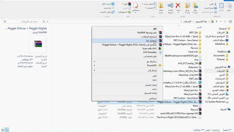This screenshot has height=132, width=234.
Task: Click Invert selection (عكس التحديد) in ribbon
Action: 107,12
